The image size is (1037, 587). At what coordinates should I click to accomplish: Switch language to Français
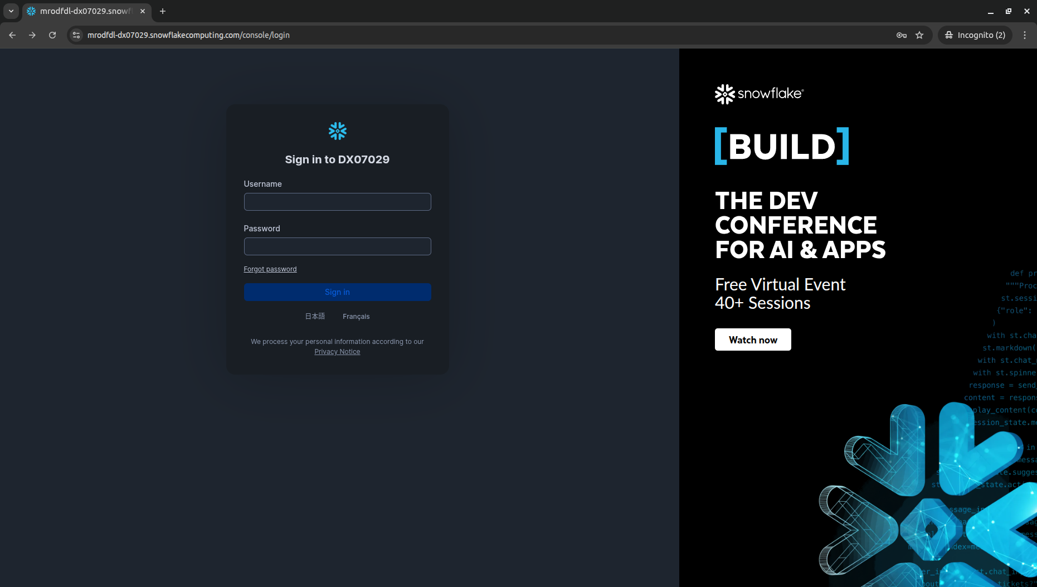click(x=356, y=317)
